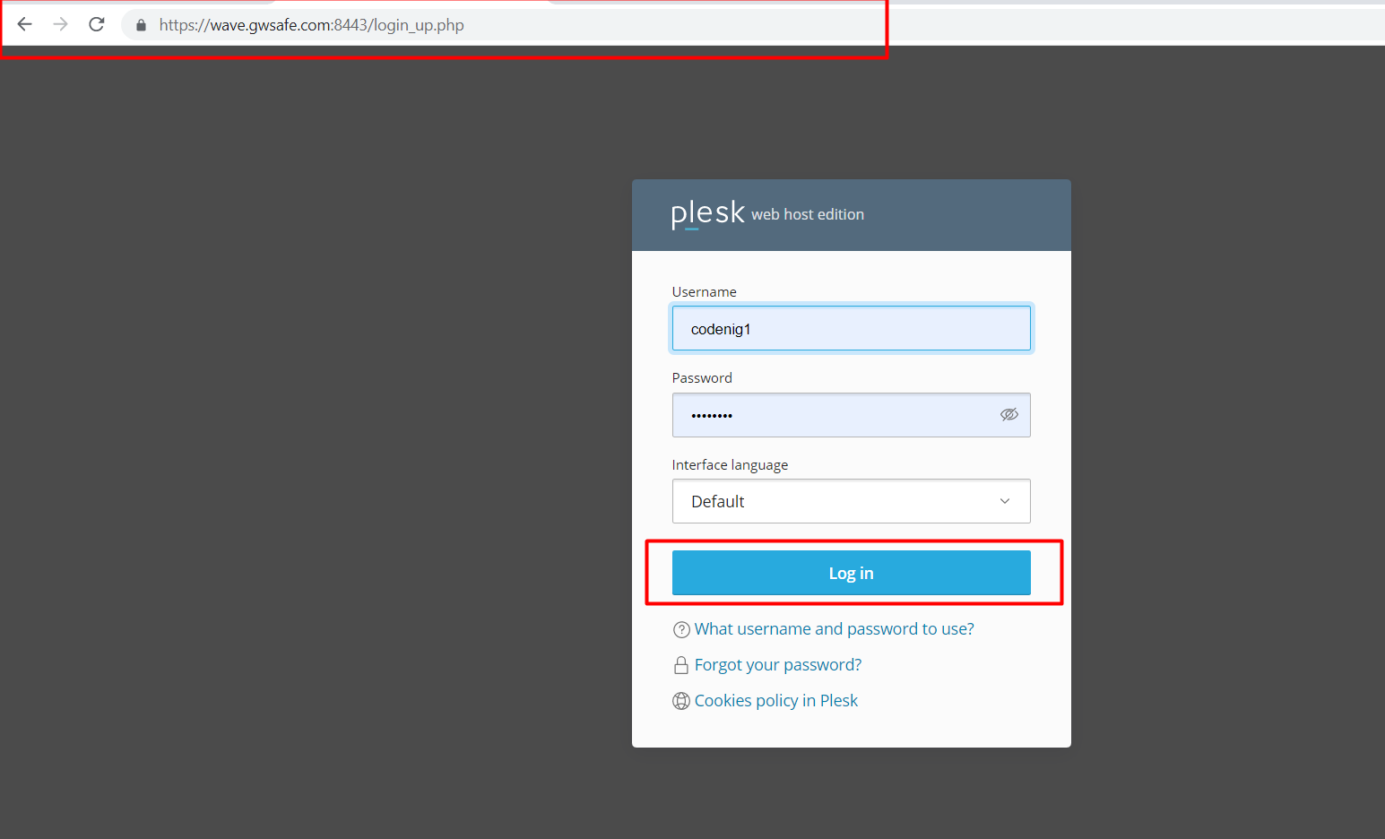Image resolution: width=1385 pixels, height=839 pixels.
Task: Go back with the browser back arrow
Action: coord(25,24)
